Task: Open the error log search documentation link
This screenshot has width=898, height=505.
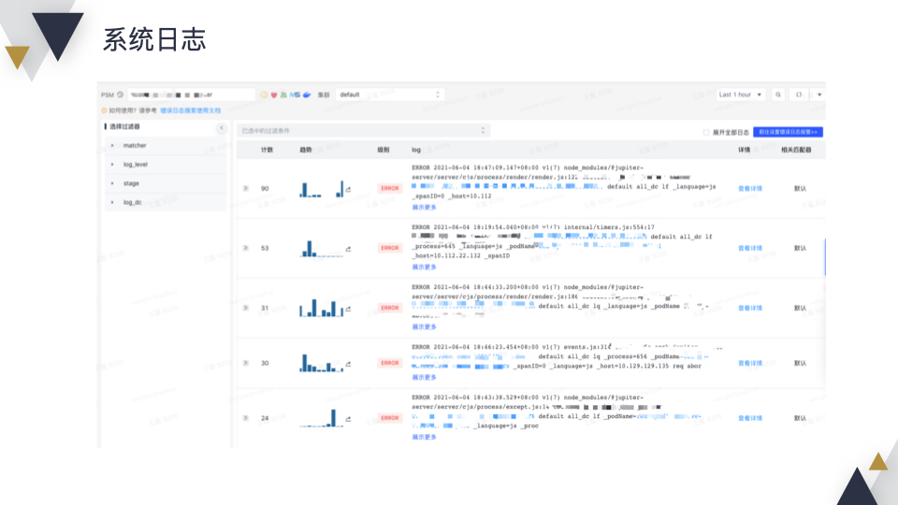Action: (x=190, y=110)
